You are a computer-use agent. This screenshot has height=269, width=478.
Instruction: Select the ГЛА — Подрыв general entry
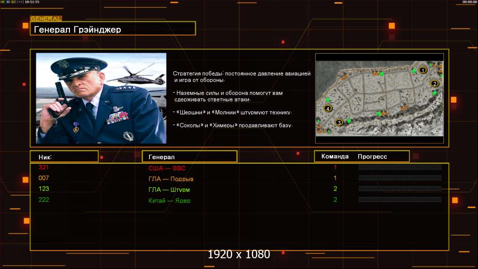point(171,179)
